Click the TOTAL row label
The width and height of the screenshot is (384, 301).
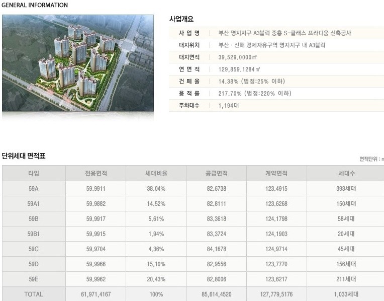pyautogui.click(x=34, y=294)
